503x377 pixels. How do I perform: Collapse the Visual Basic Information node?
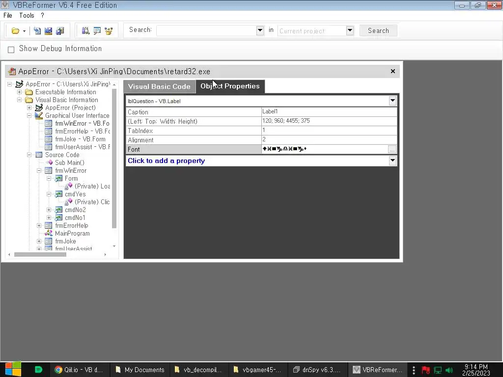pyautogui.click(x=19, y=100)
